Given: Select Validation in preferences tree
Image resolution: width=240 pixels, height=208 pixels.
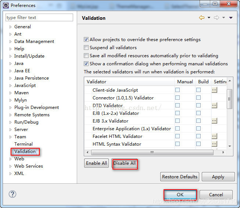Looking at the screenshot, I should click(x=25, y=152).
